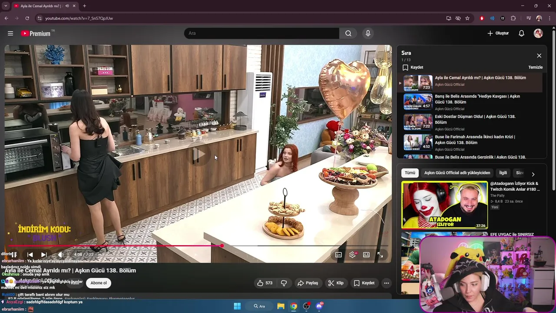The width and height of the screenshot is (556, 313).
Task: Click the address bar URL
Action: point(79,18)
